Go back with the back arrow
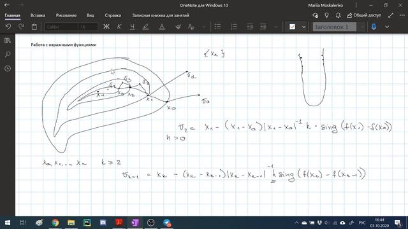Image resolution: width=408 pixels, height=229 pixels. tap(7, 5)
